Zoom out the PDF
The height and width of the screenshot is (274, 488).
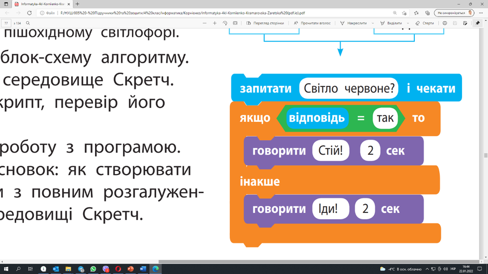pyautogui.click(x=205, y=23)
